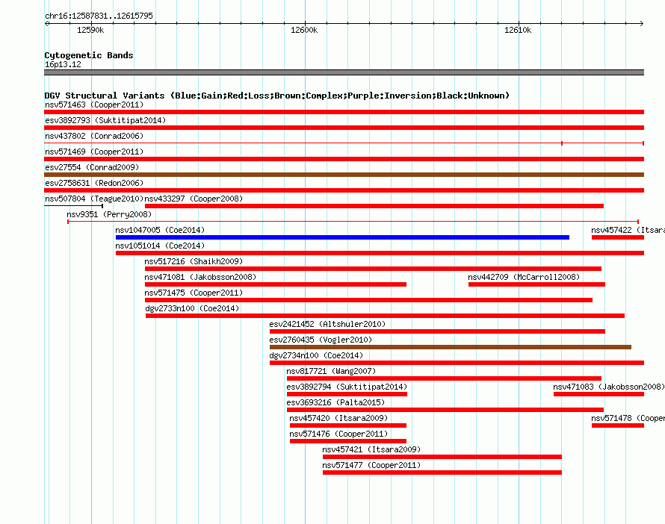The image size is (665, 524).
Task: Click the nsv457420 (Itsara2009) label
Action: (x=338, y=418)
